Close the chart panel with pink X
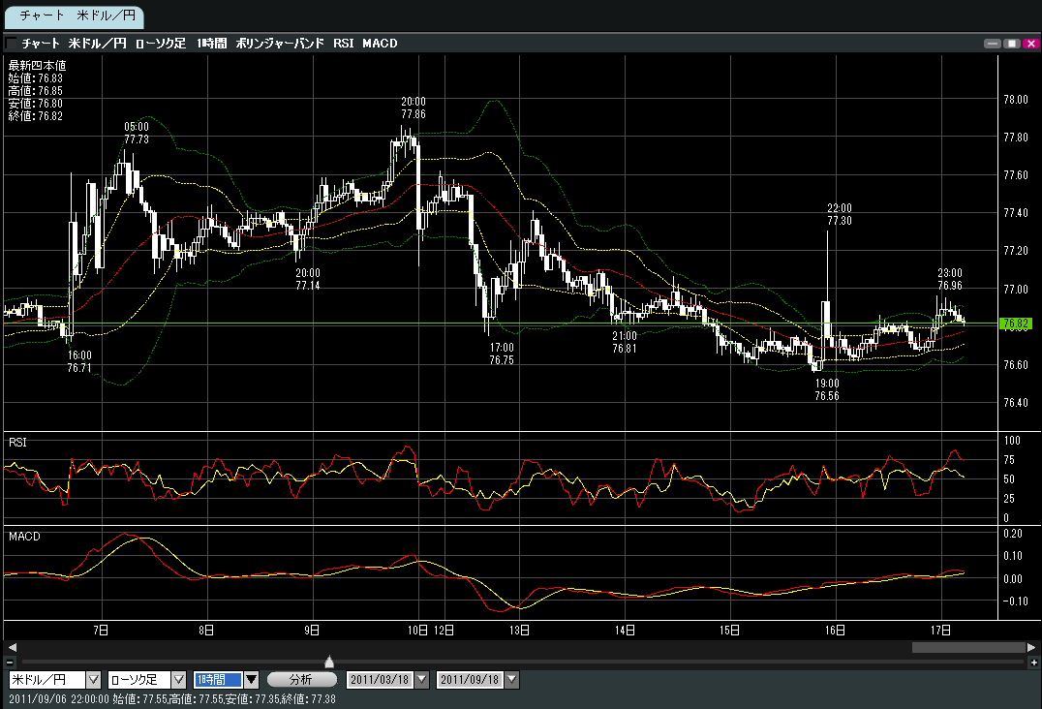Viewport: 1042px width, 709px height. (x=1029, y=44)
